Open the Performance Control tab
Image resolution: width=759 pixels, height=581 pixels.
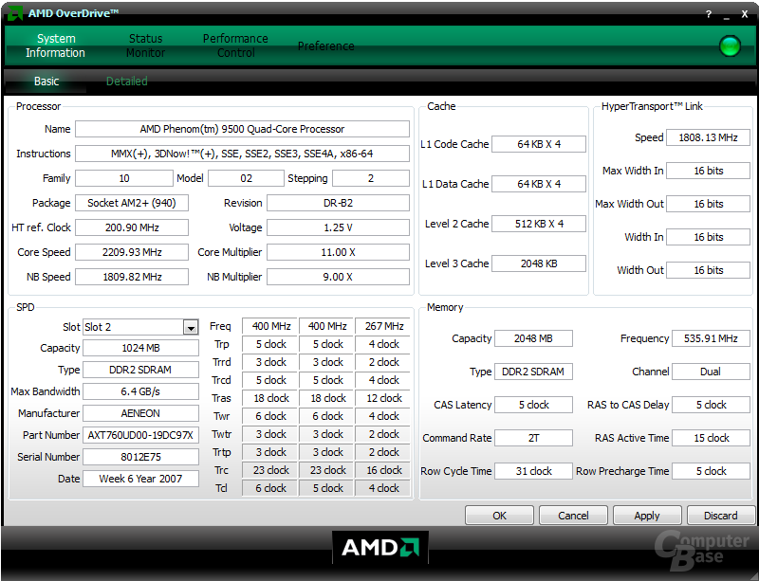(x=235, y=45)
